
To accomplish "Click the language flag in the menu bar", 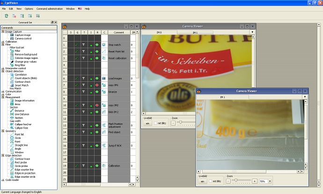I will tap(80, 9).
